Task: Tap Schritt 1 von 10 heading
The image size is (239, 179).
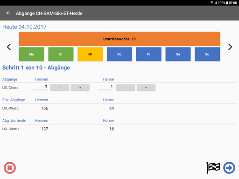Action: pos(36,68)
